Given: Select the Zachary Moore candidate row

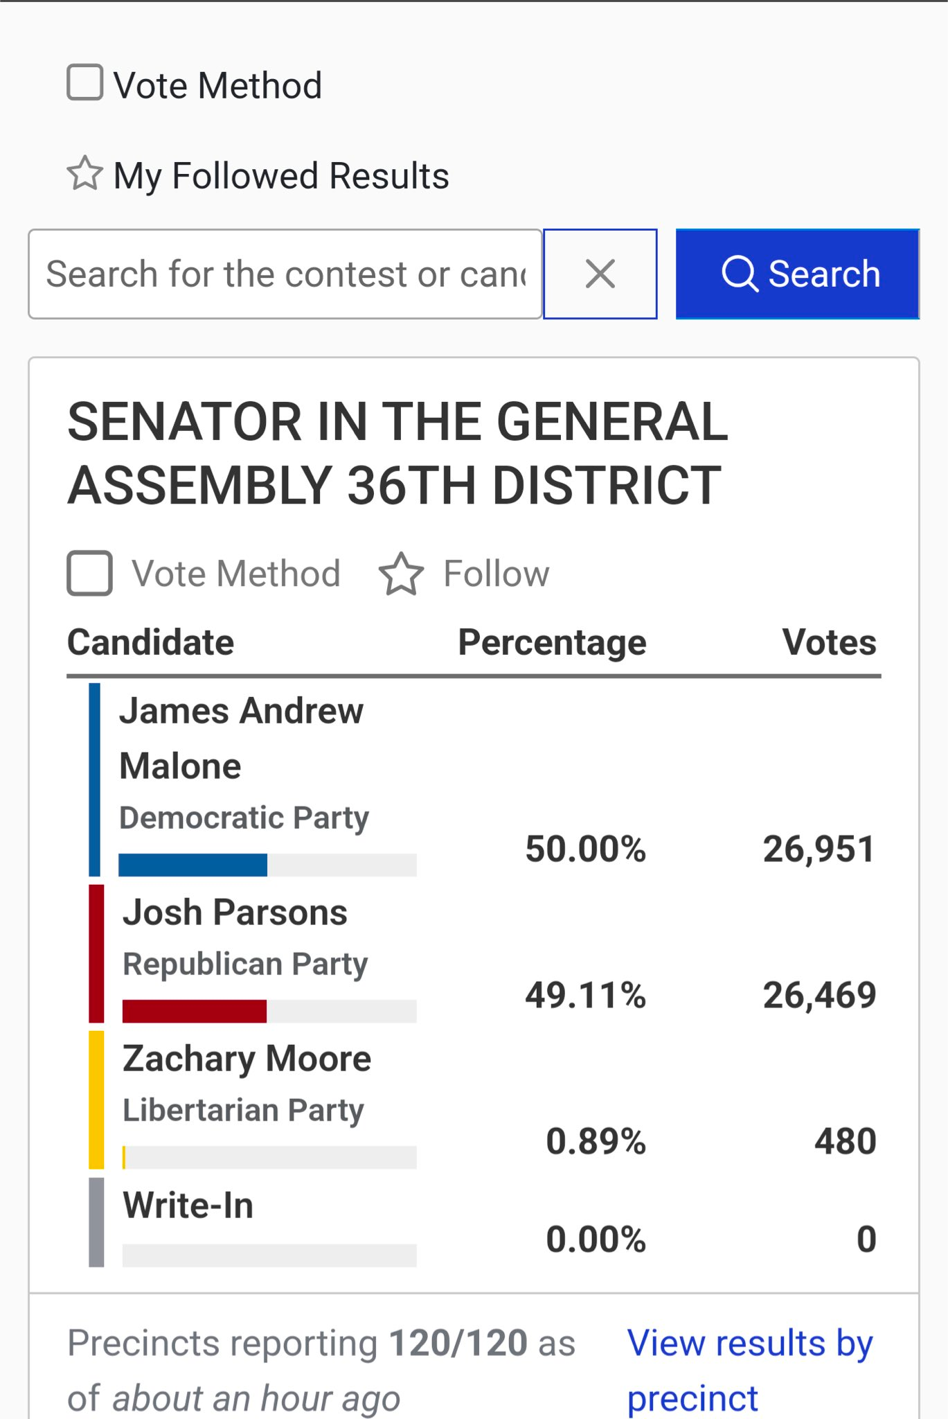Looking at the screenshot, I should pos(483,1100).
